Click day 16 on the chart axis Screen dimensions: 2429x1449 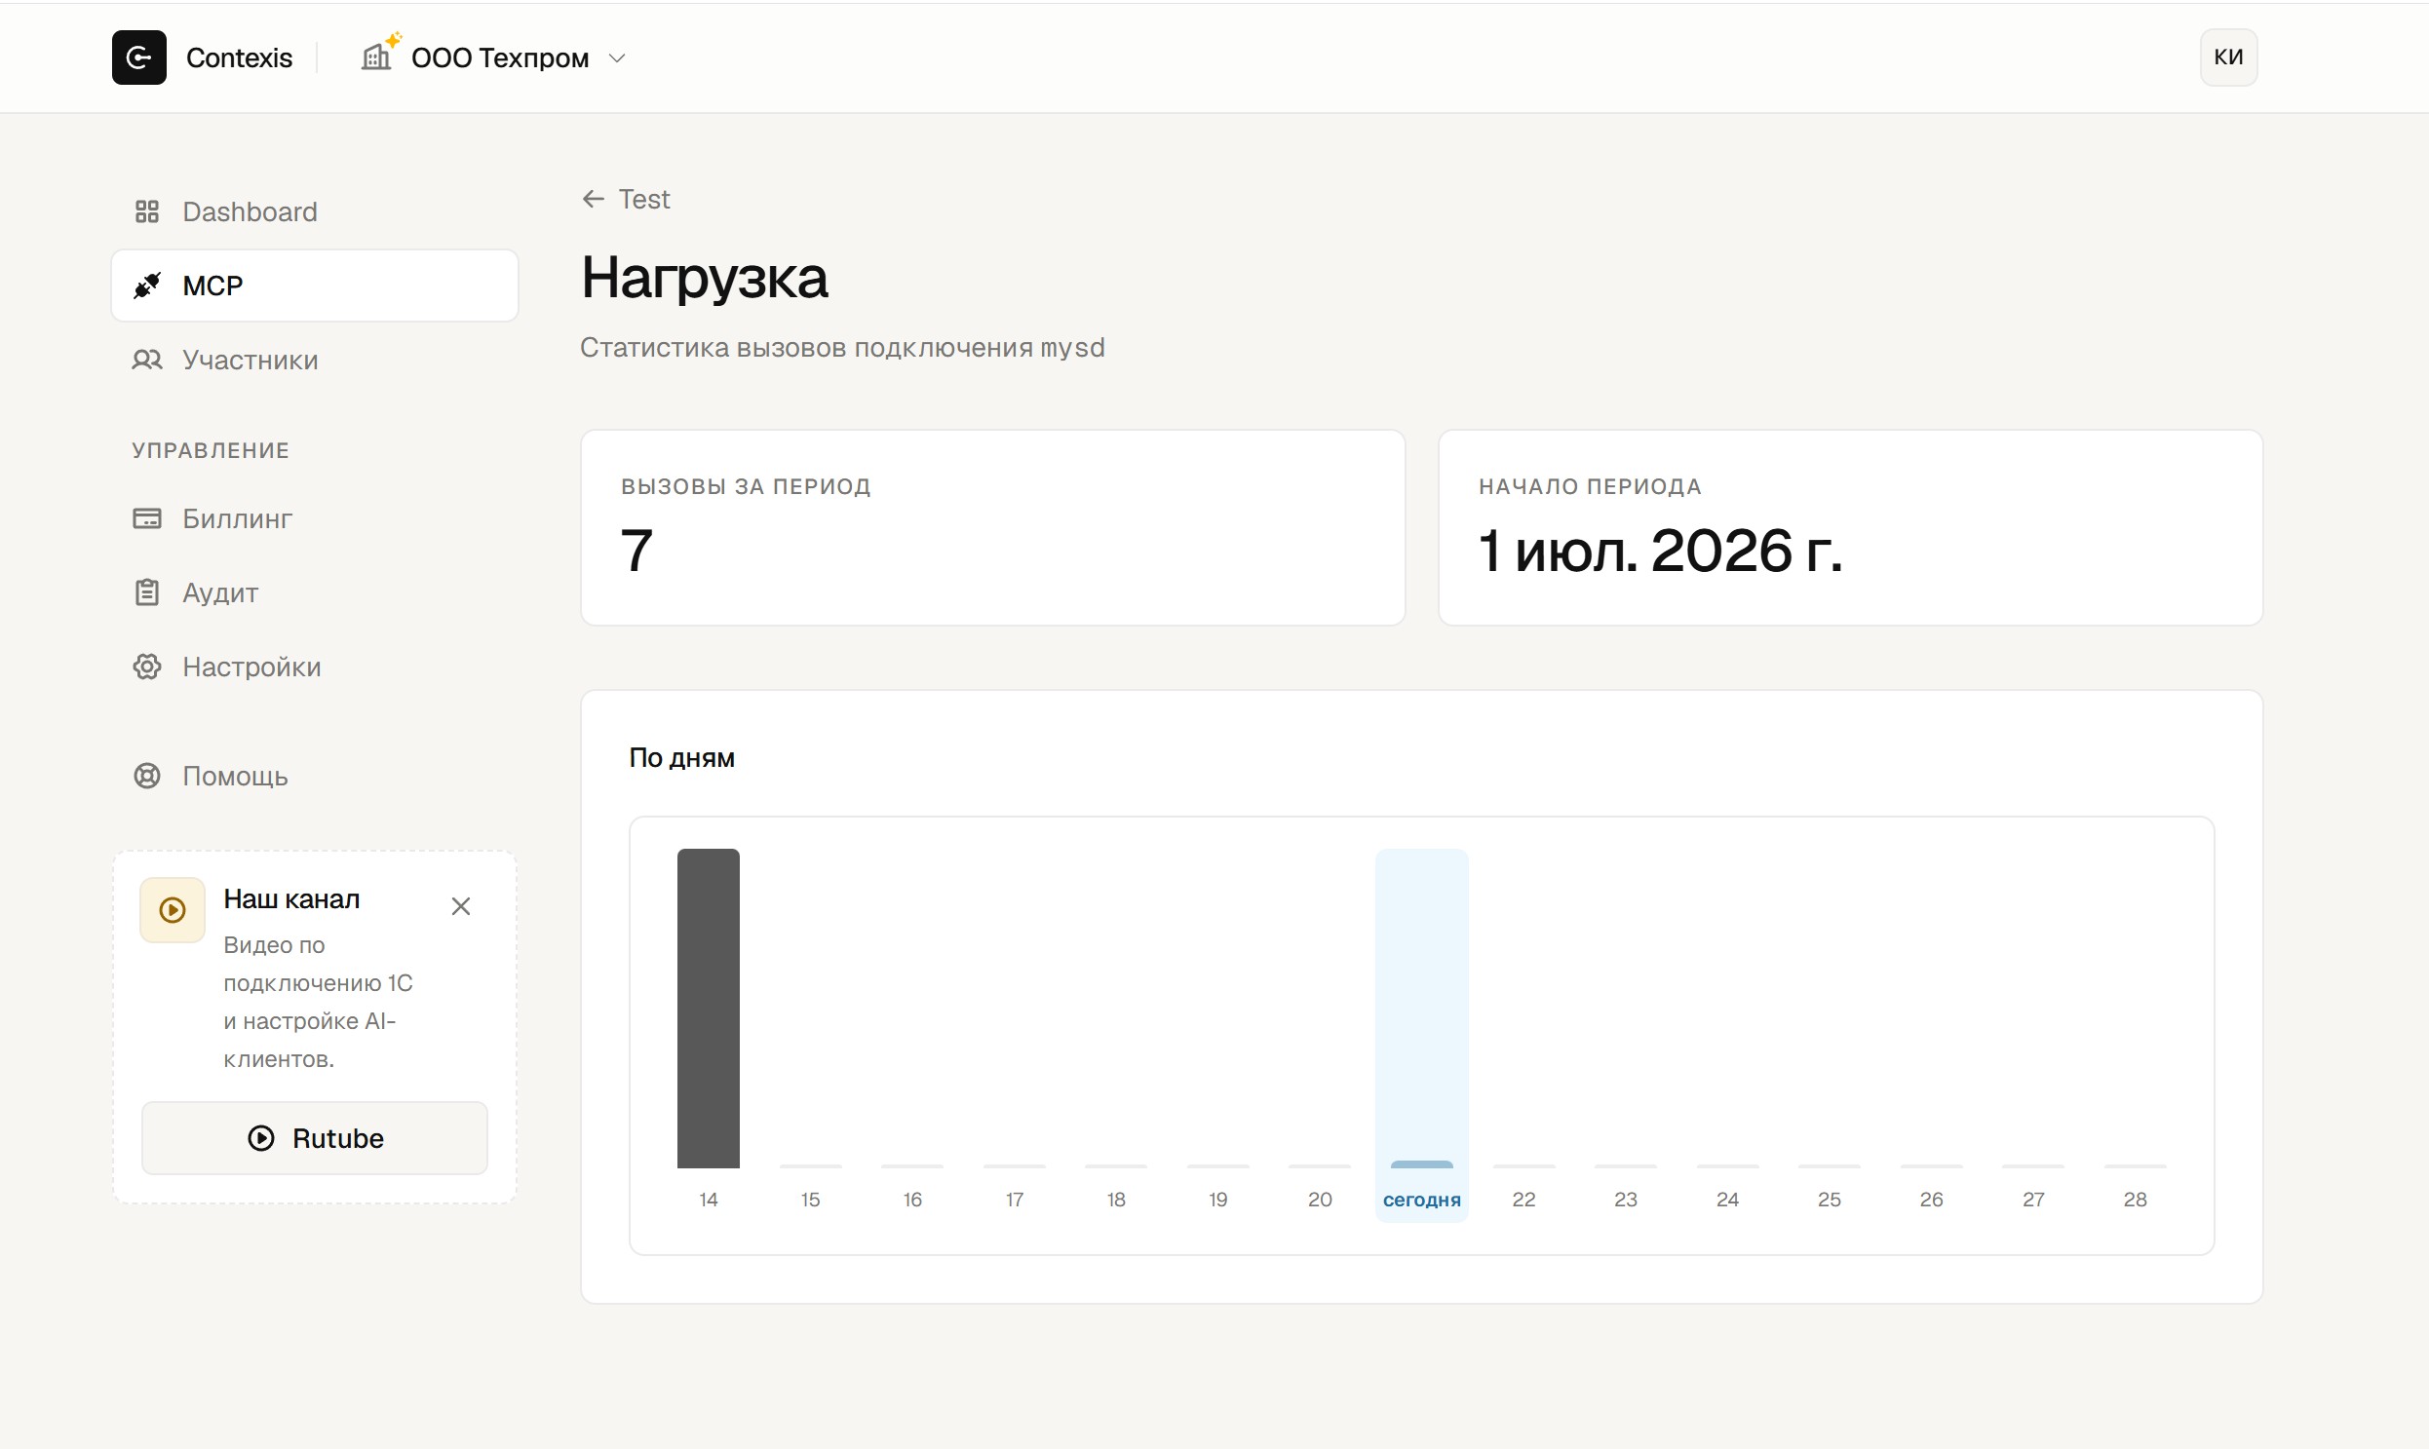(x=912, y=1199)
